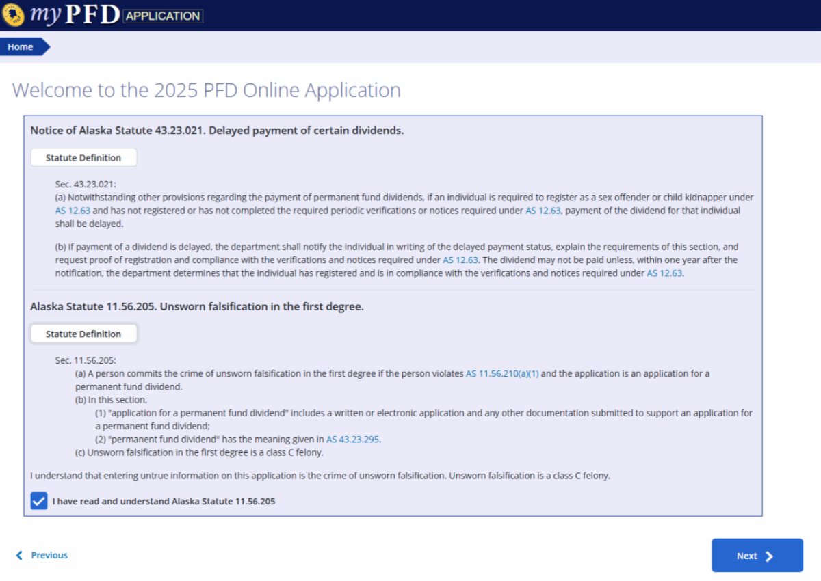
Task: Click the myPFD APPLICATION header title
Action: click(116, 15)
